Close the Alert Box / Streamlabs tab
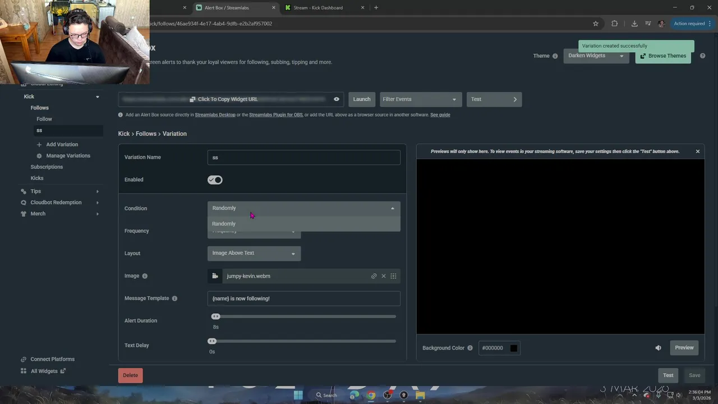718x404 pixels. tap(274, 8)
